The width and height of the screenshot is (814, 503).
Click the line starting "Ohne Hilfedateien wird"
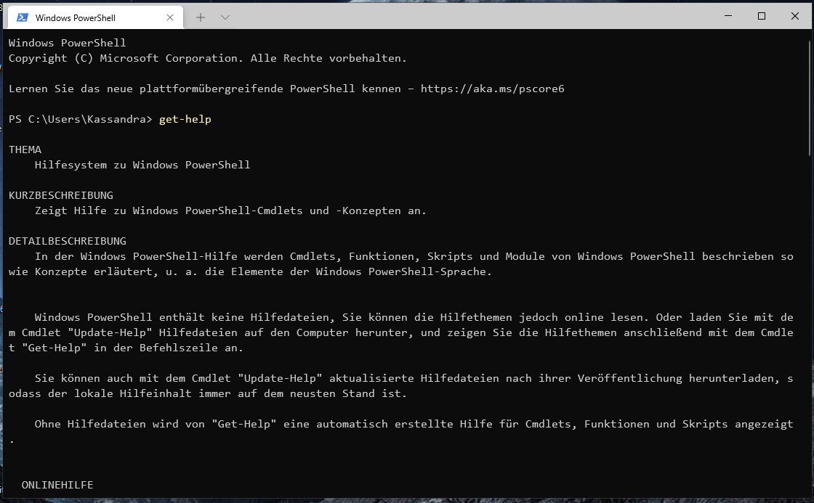414,424
